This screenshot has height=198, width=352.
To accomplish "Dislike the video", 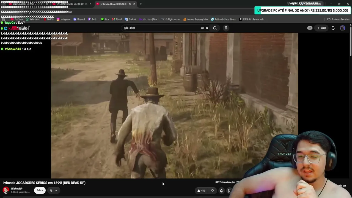I will (212, 191).
